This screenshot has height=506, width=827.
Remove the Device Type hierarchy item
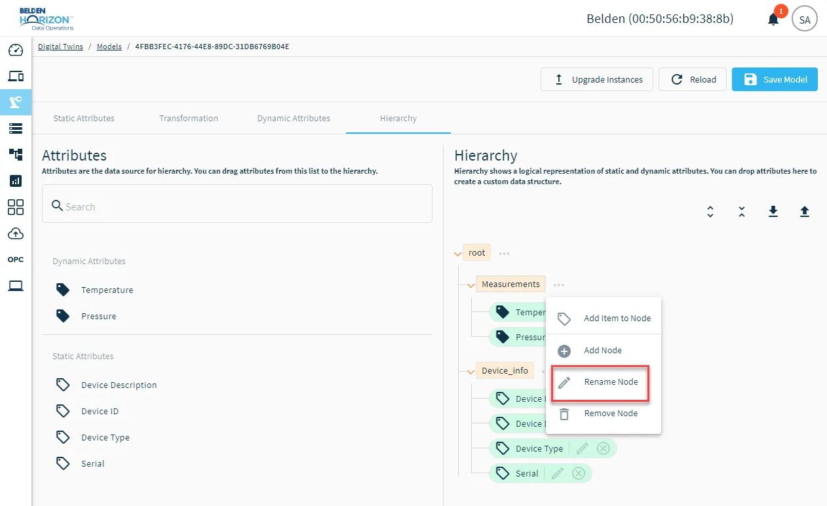coord(604,448)
